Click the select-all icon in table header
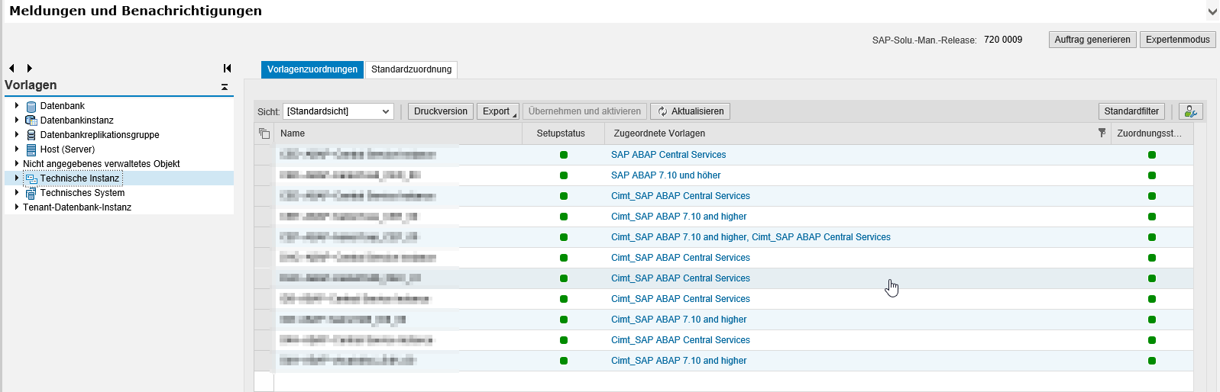 [264, 133]
